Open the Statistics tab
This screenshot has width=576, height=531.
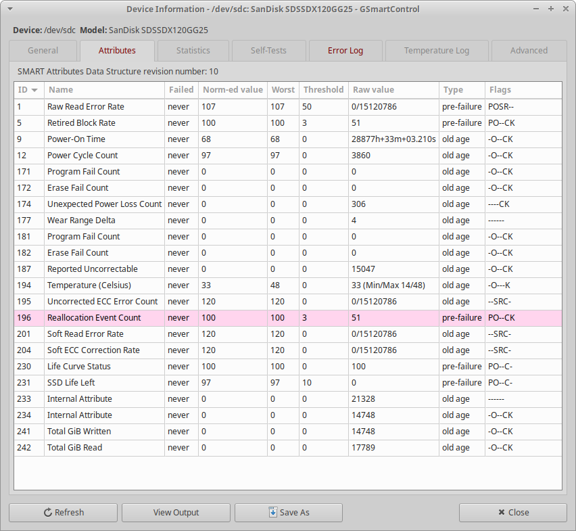pyautogui.click(x=193, y=51)
